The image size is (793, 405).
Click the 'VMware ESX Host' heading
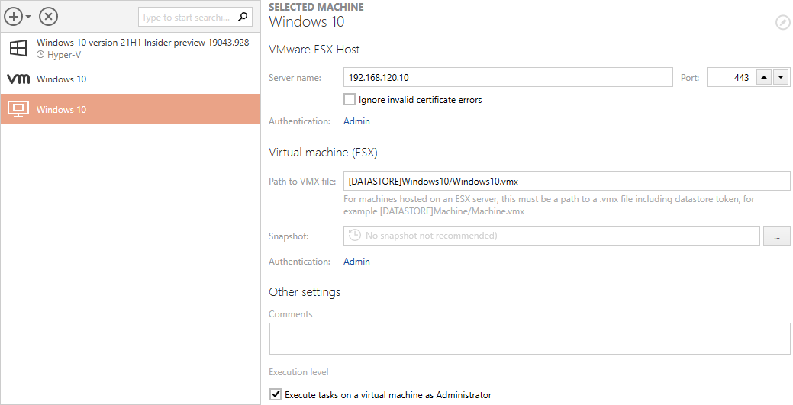click(x=314, y=50)
